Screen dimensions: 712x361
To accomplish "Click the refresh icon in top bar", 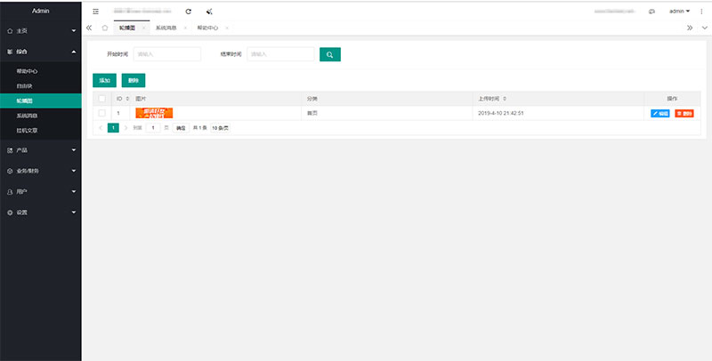I will [x=188, y=12].
